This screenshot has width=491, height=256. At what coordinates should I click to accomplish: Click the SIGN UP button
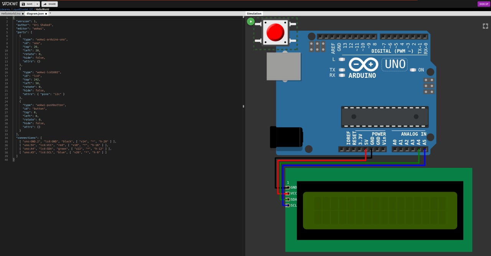click(x=483, y=4)
